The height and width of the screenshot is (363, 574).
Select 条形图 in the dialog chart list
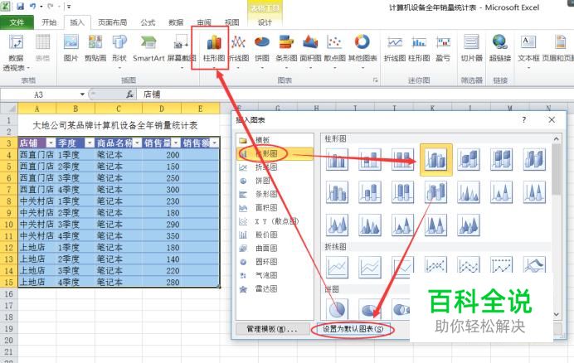(275, 194)
